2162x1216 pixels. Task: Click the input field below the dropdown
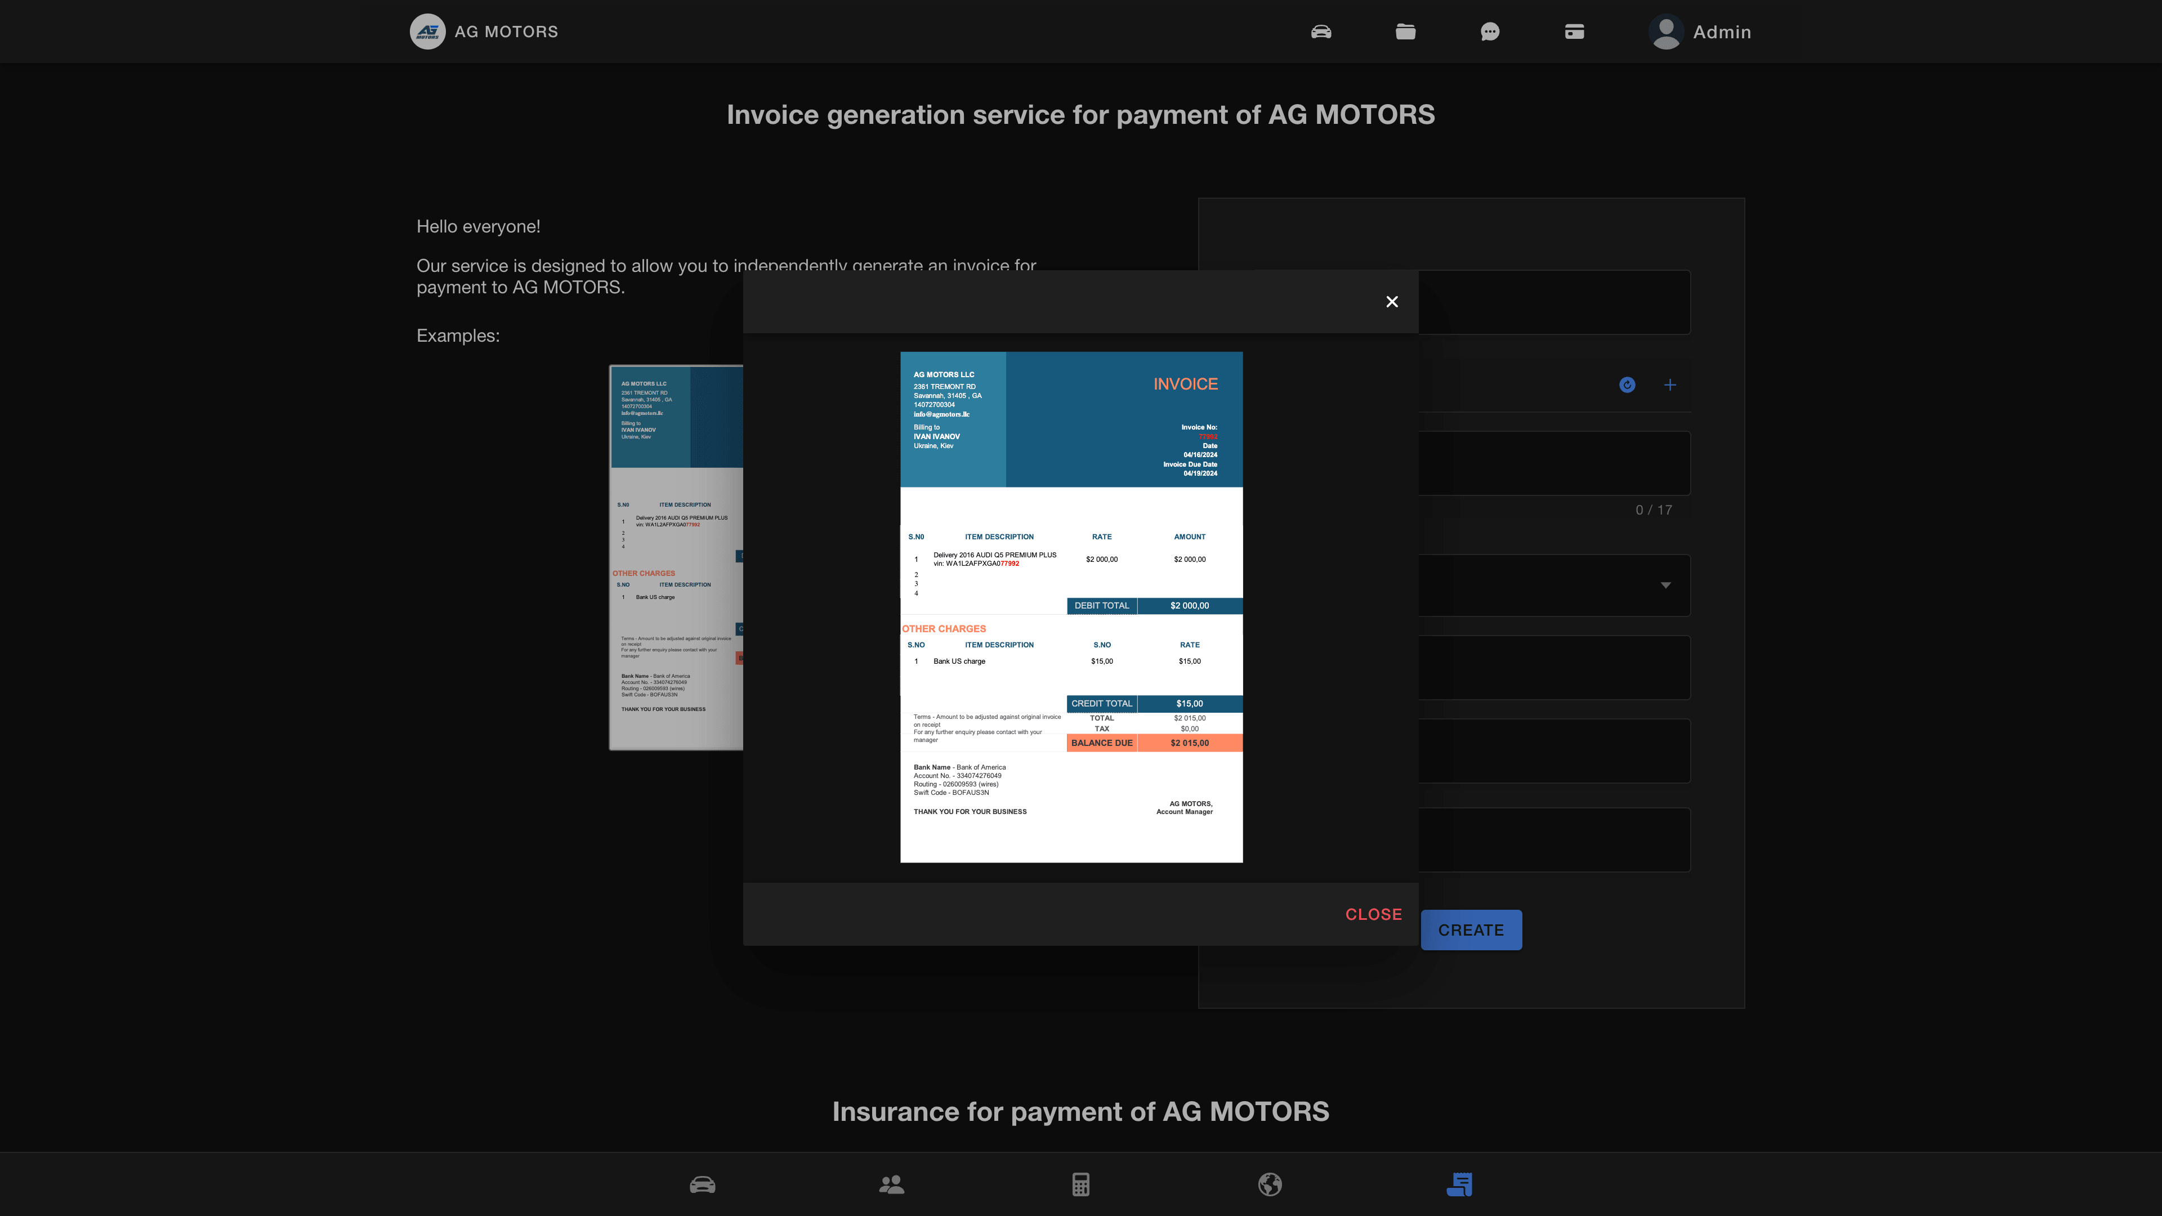[1555, 667]
